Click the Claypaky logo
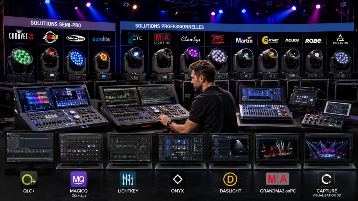This screenshot has width=358, height=201. [x=270, y=40]
